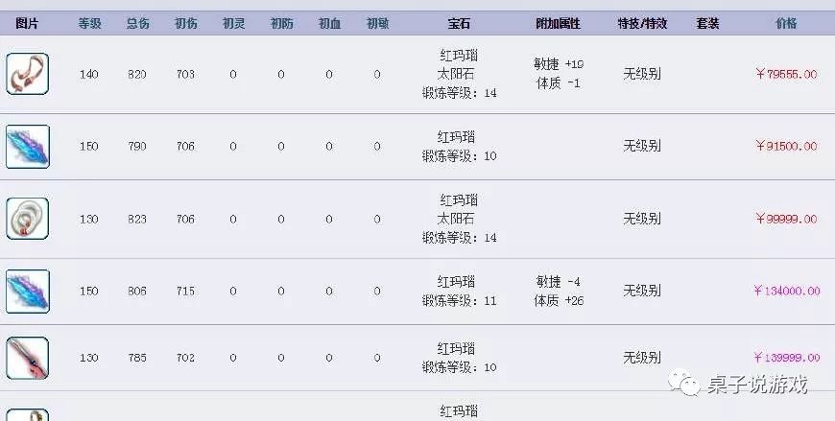Open the blue feather weapon priced ¥91500.00
Viewport: 835px width, 421px height.
click(x=27, y=146)
